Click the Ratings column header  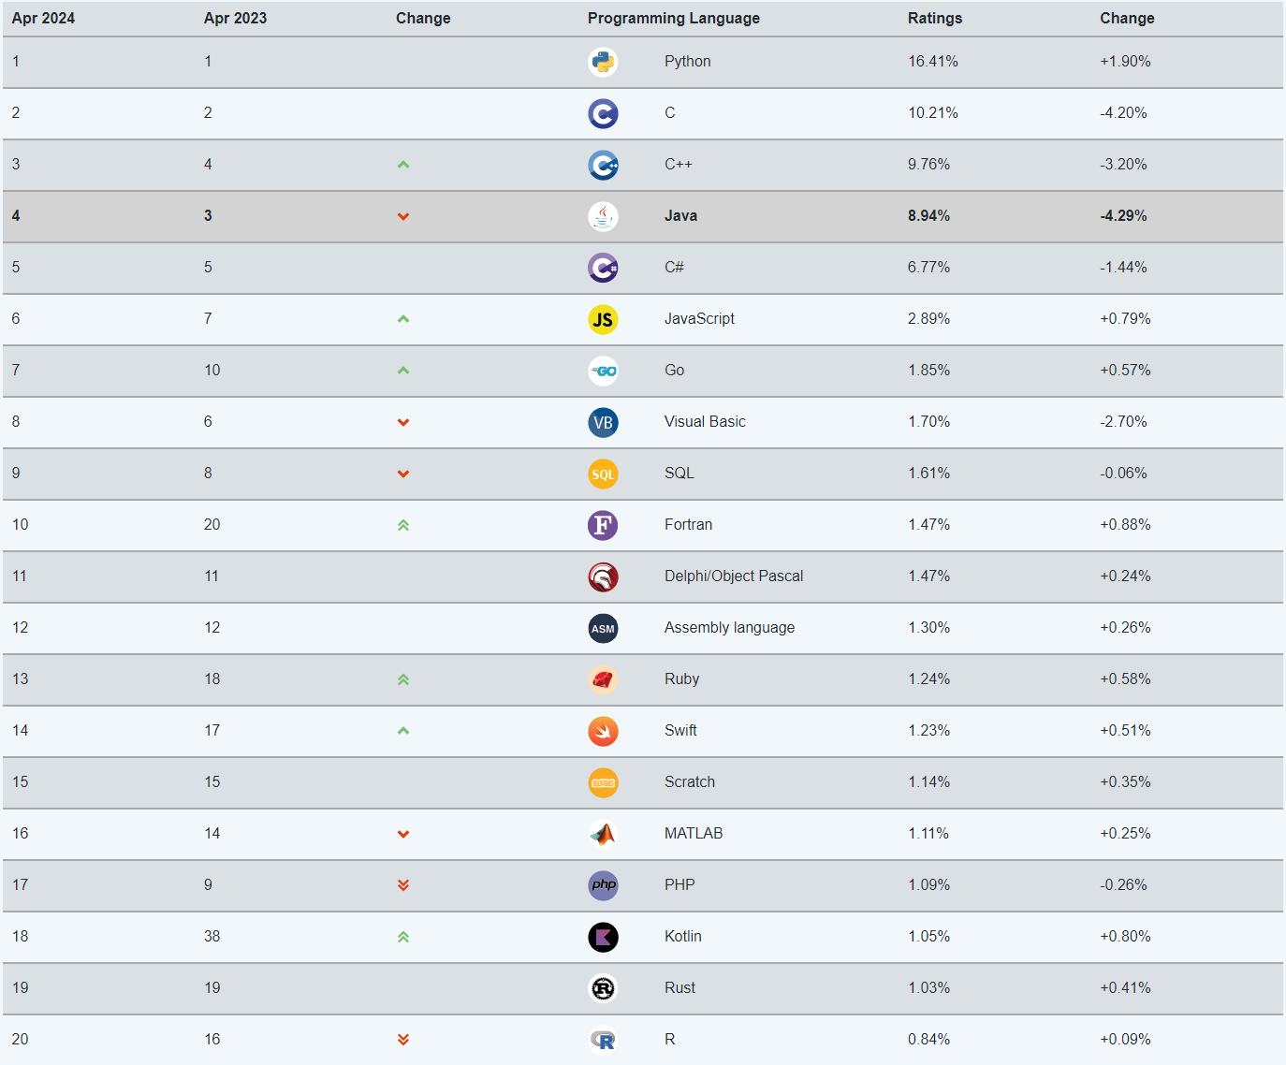[935, 18]
